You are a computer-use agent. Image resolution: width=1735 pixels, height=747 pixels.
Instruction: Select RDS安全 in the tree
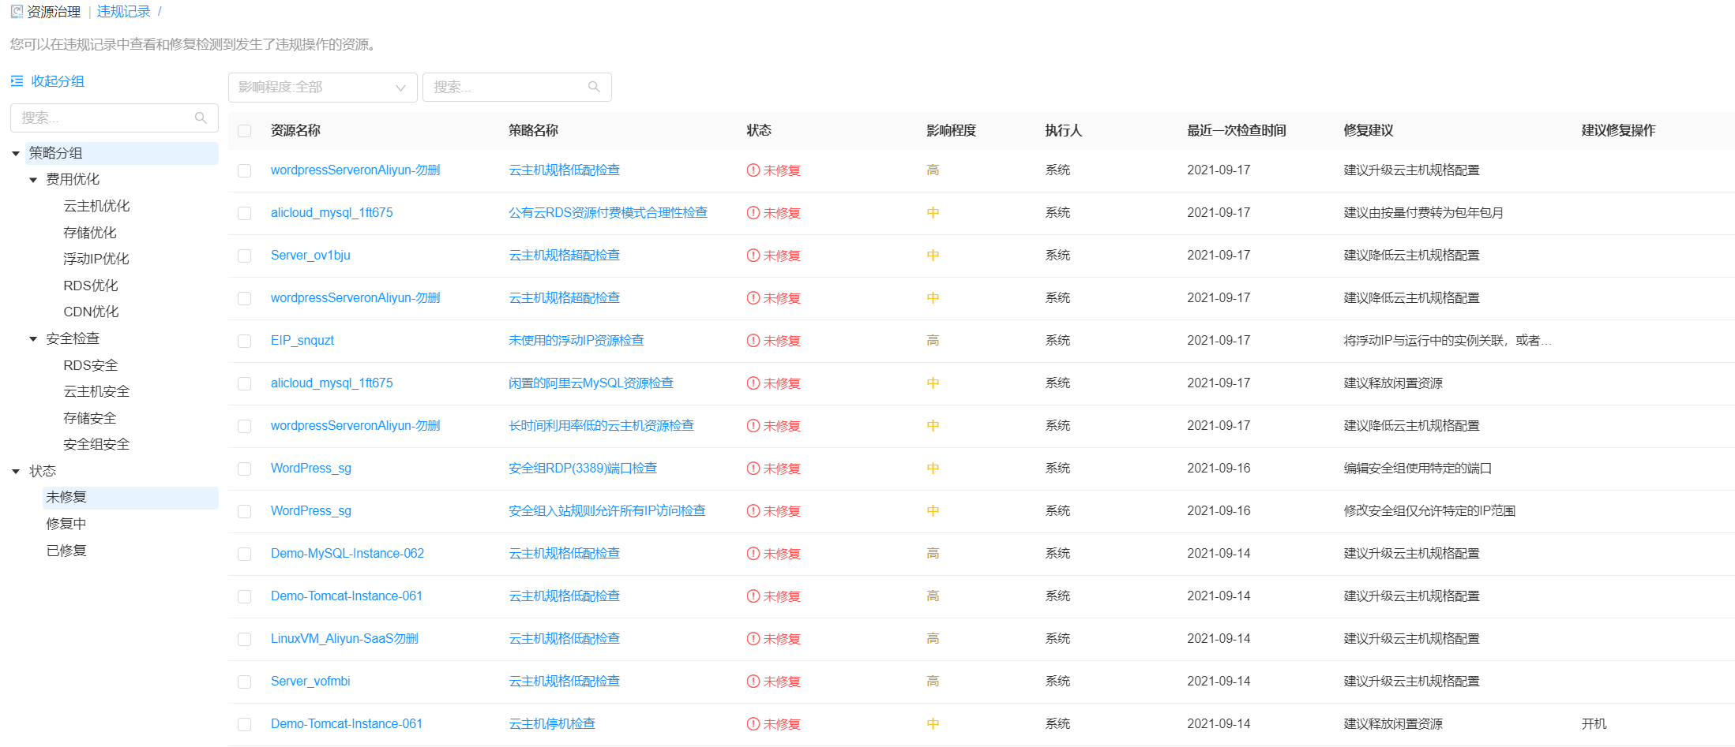91,365
